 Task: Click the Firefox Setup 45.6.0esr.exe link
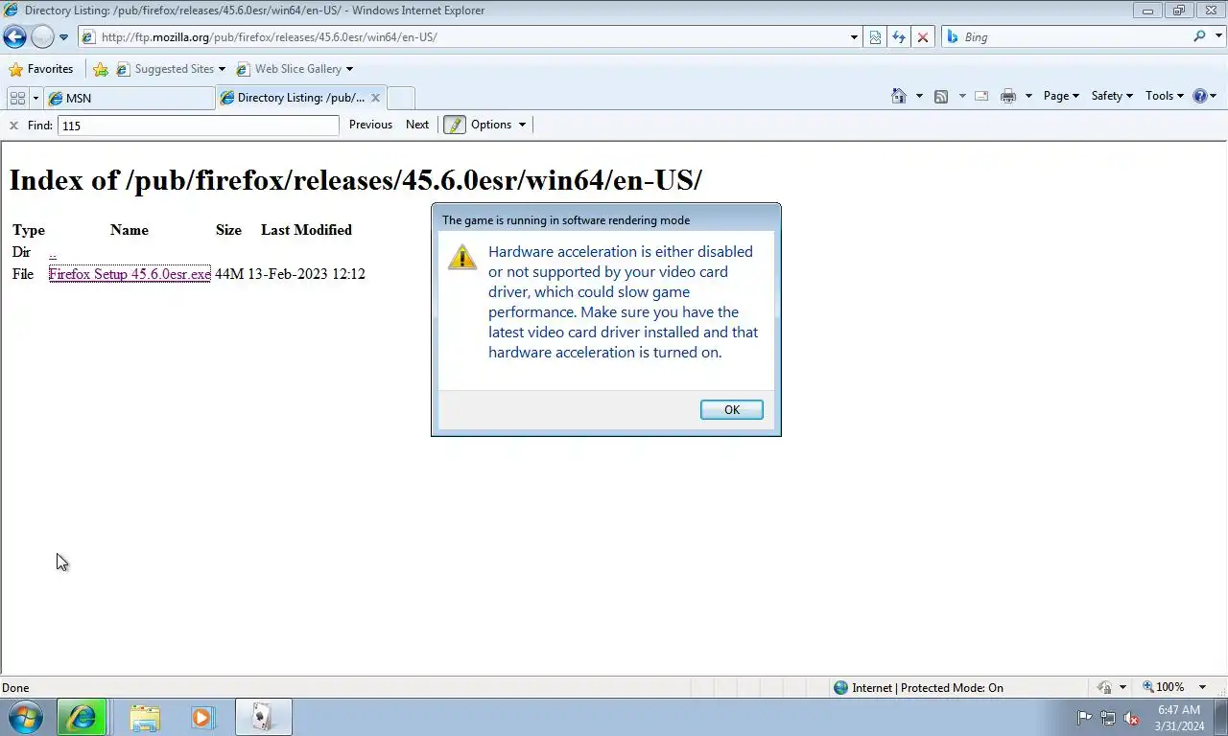pyautogui.click(x=130, y=274)
